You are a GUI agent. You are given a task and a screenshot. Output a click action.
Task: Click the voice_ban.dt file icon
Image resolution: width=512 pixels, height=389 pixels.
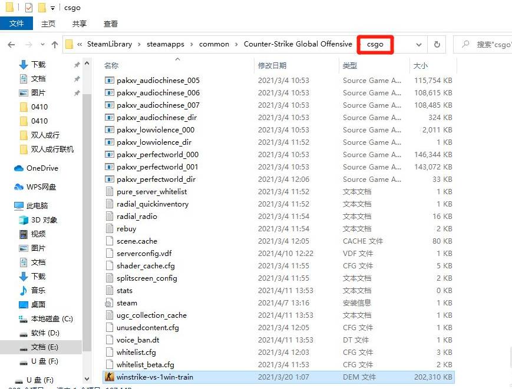point(110,340)
